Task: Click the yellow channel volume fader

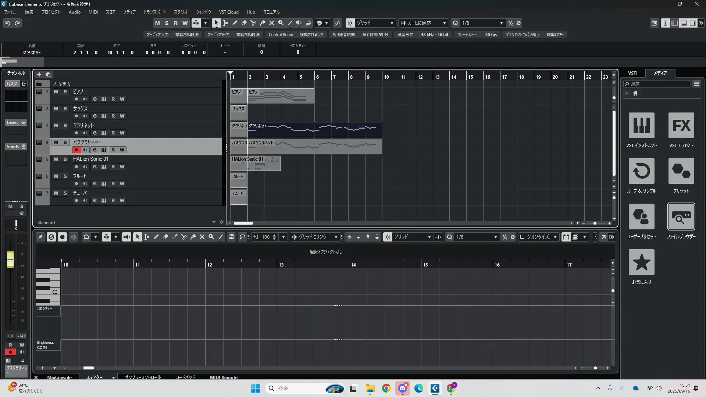Action: (x=10, y=259)
